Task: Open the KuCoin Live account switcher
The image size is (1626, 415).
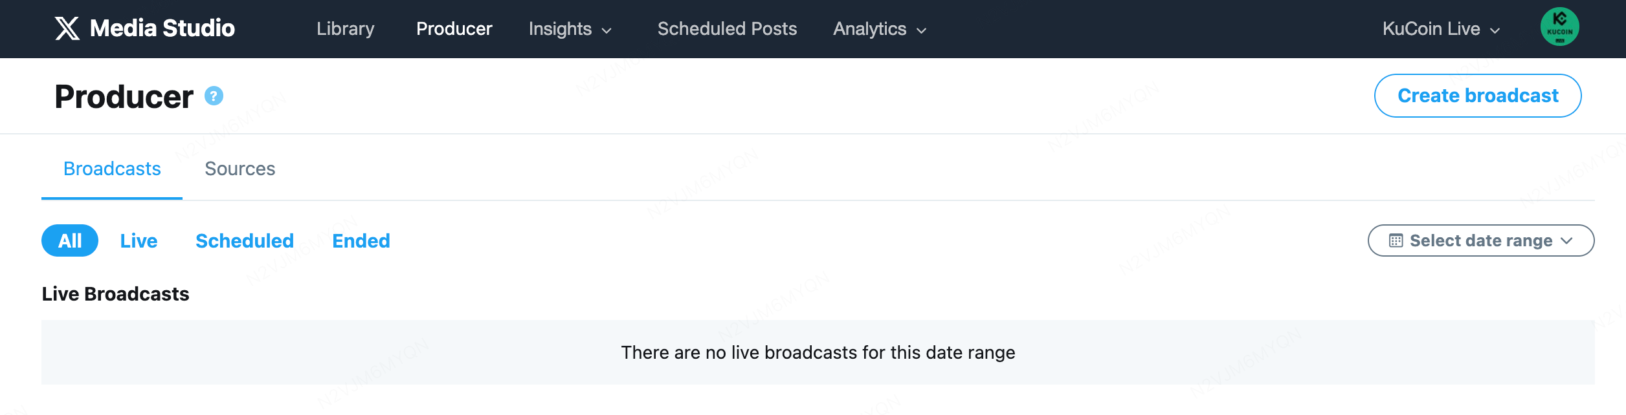Action: 1441,29
